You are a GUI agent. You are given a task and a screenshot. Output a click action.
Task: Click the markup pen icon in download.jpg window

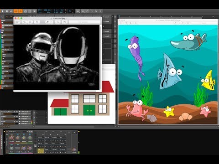click(x=47, y=22)
